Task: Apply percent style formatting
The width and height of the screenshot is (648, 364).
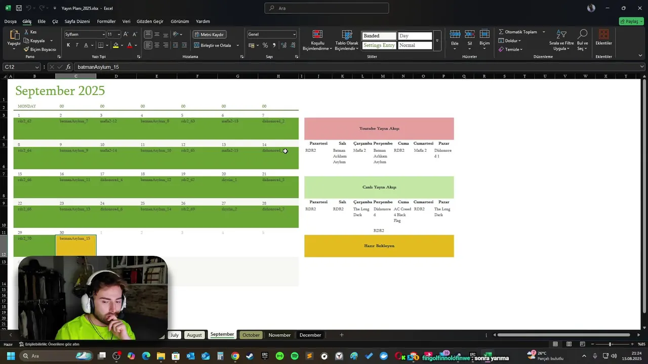Action: [x=265, y=45]
